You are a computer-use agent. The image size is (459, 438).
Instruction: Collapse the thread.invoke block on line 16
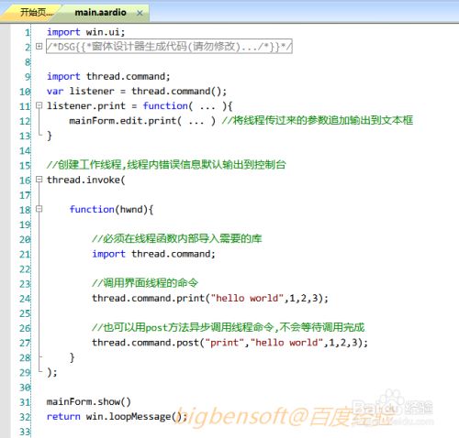pos(39,180)
